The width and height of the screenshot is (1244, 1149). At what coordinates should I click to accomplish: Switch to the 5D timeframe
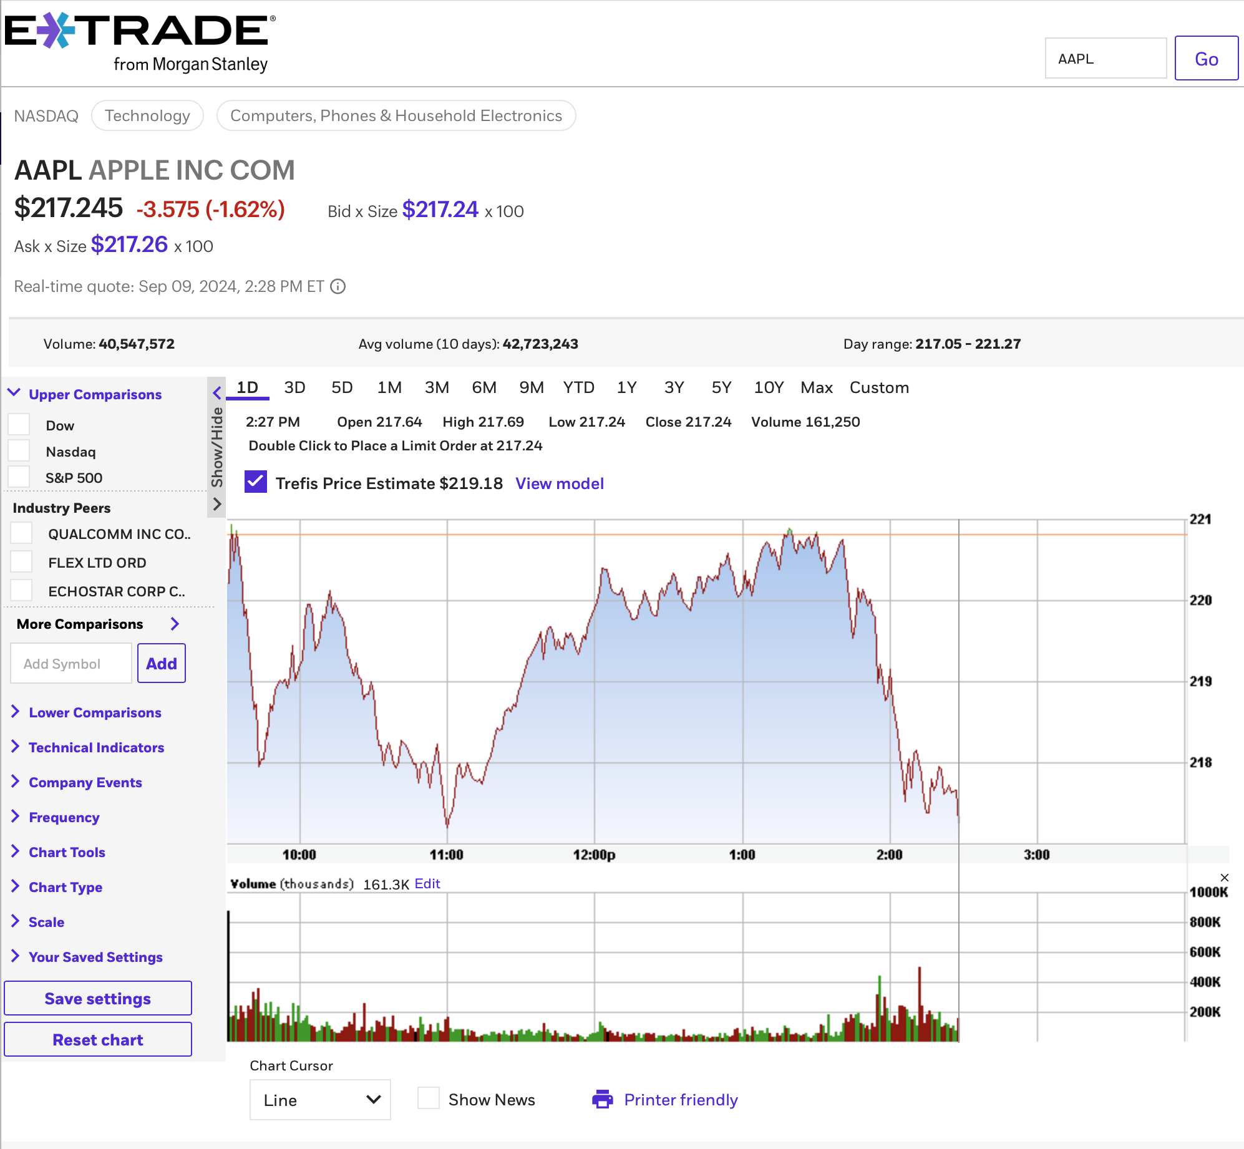click(342, 387)
